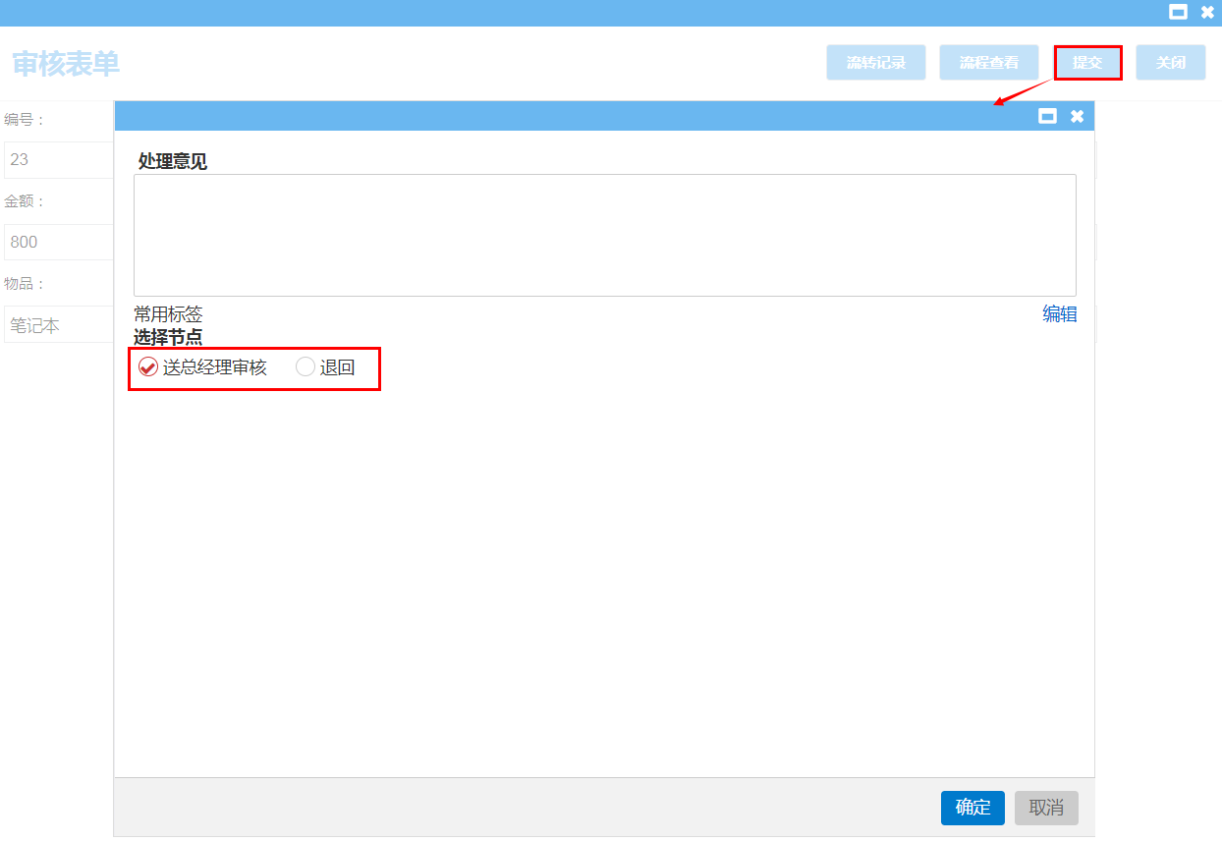
Task: Select the 送总经理审核 radio option
Action: 148,367
